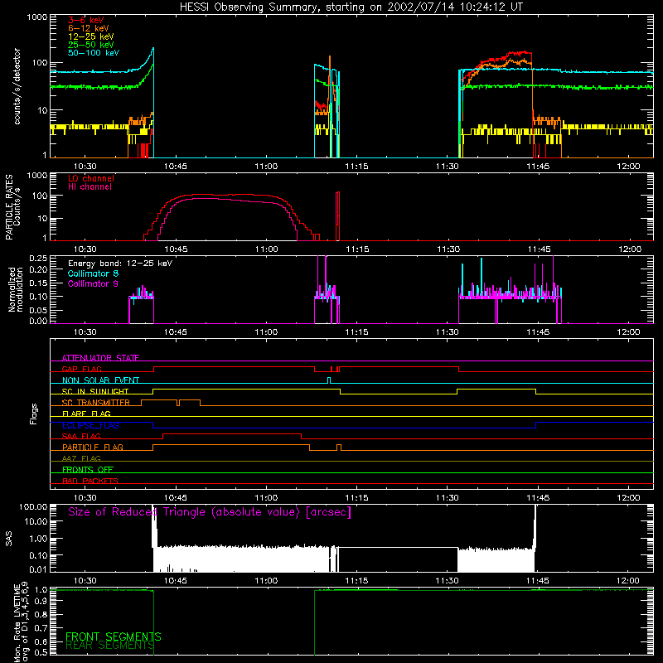Click 11:45 tick label under the SAS panel

[537, 581]
